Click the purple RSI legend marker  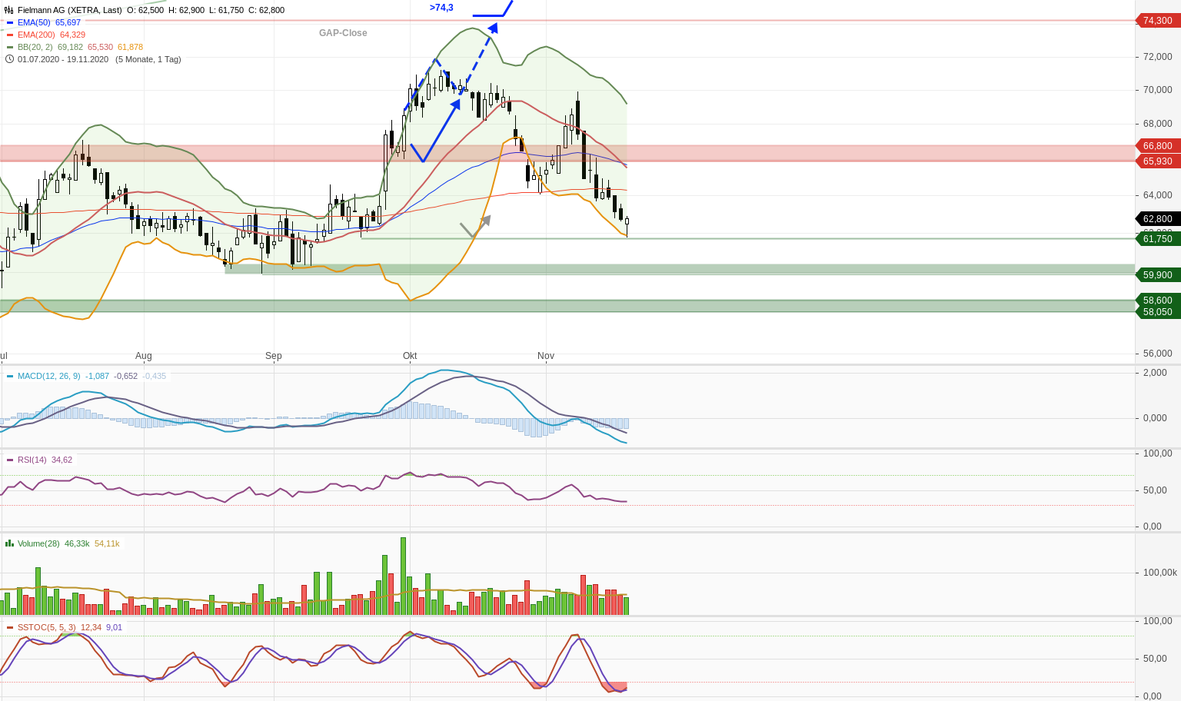(10, 460)
